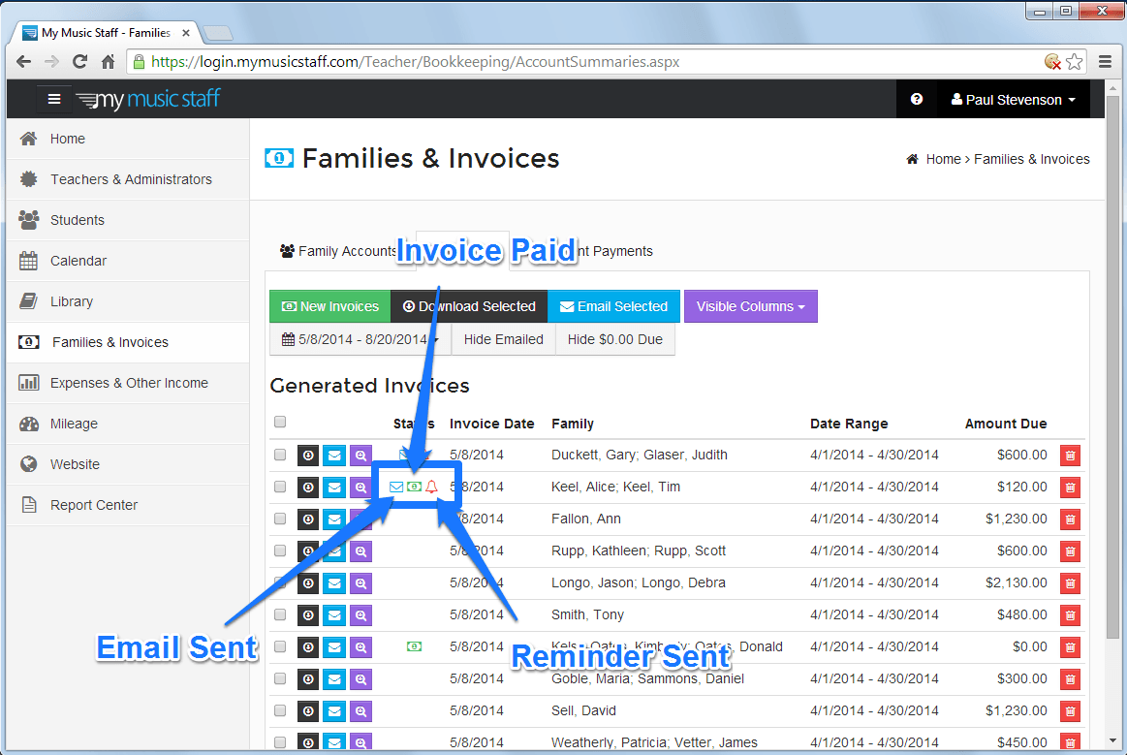Expand the Visible Columns dropdown
Image resolution: width=1127 pixels, height=755 pixels.
pyautogui.click(x=750, y=306)
